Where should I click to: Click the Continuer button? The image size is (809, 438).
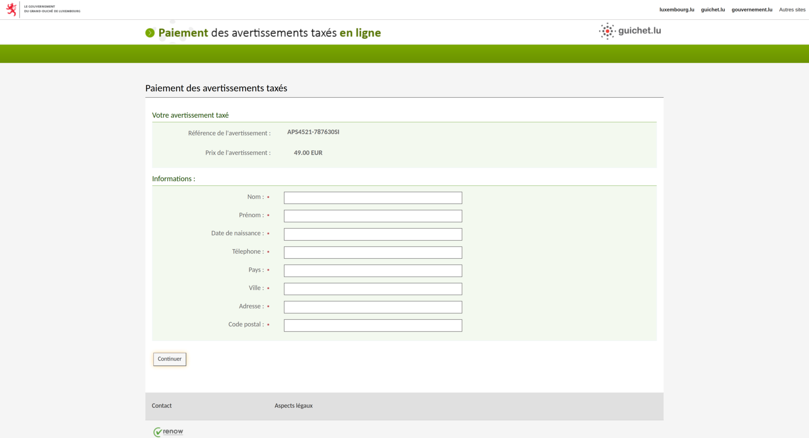(x=170, y=359)
